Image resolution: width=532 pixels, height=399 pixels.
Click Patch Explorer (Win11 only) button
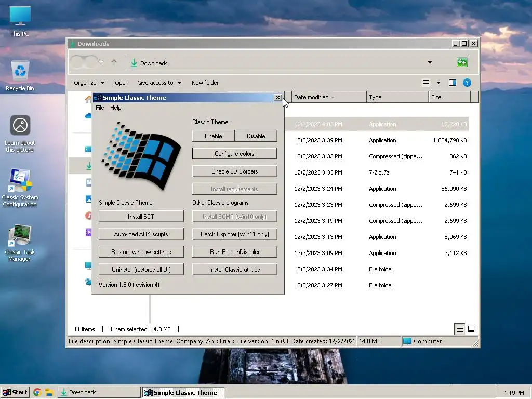point(234,234)
